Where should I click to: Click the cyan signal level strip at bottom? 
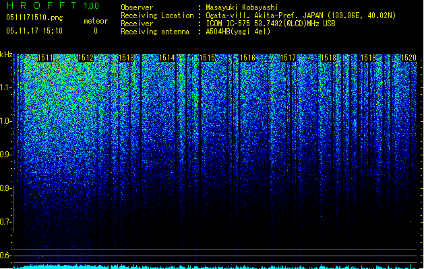215,266
